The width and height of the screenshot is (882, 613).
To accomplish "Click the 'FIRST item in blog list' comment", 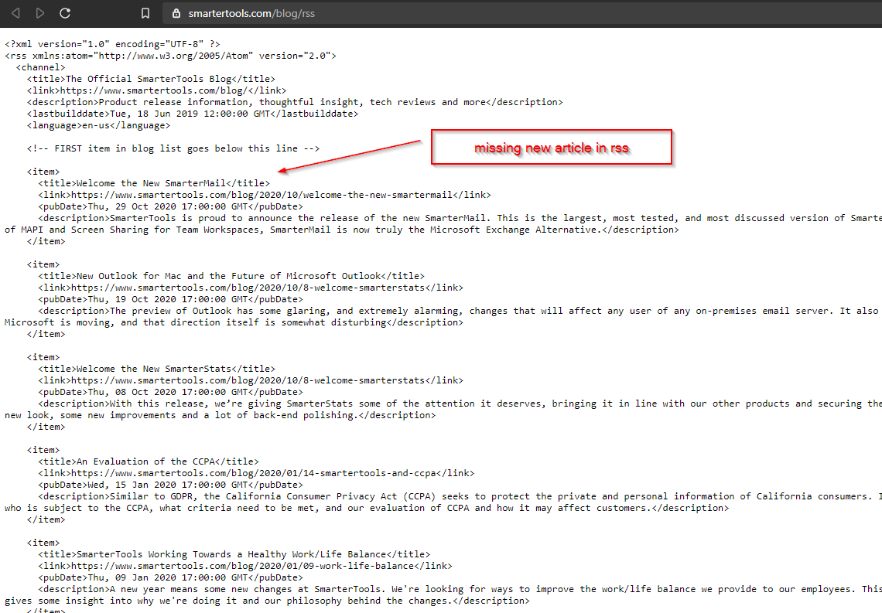I will (x=173, y=148).
